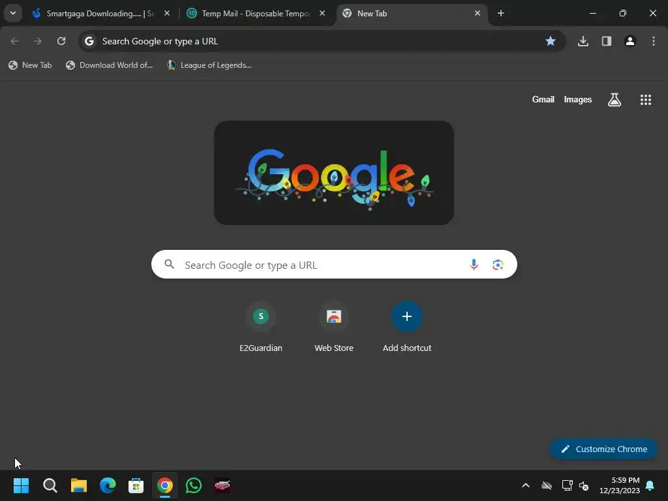Close the Temp Mail tab
This screenshot has height=501, width=668.
pos(322,14)
